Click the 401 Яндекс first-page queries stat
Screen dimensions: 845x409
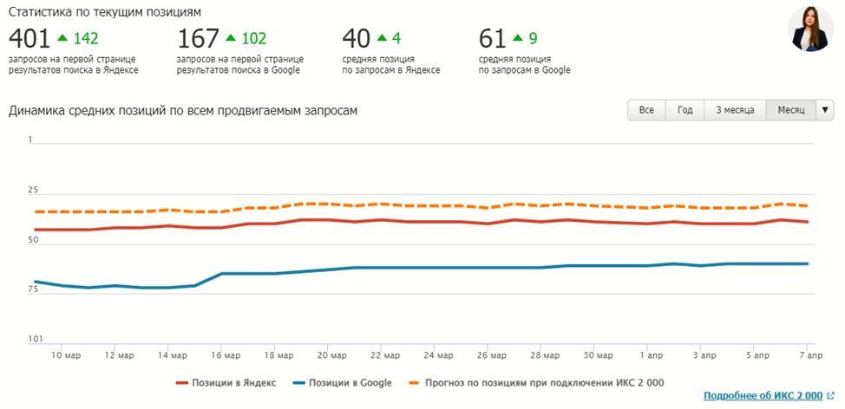(29, 38)
